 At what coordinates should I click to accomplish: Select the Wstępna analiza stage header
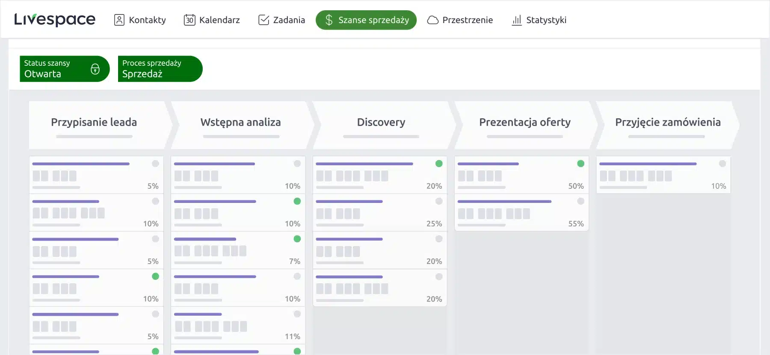242,125
